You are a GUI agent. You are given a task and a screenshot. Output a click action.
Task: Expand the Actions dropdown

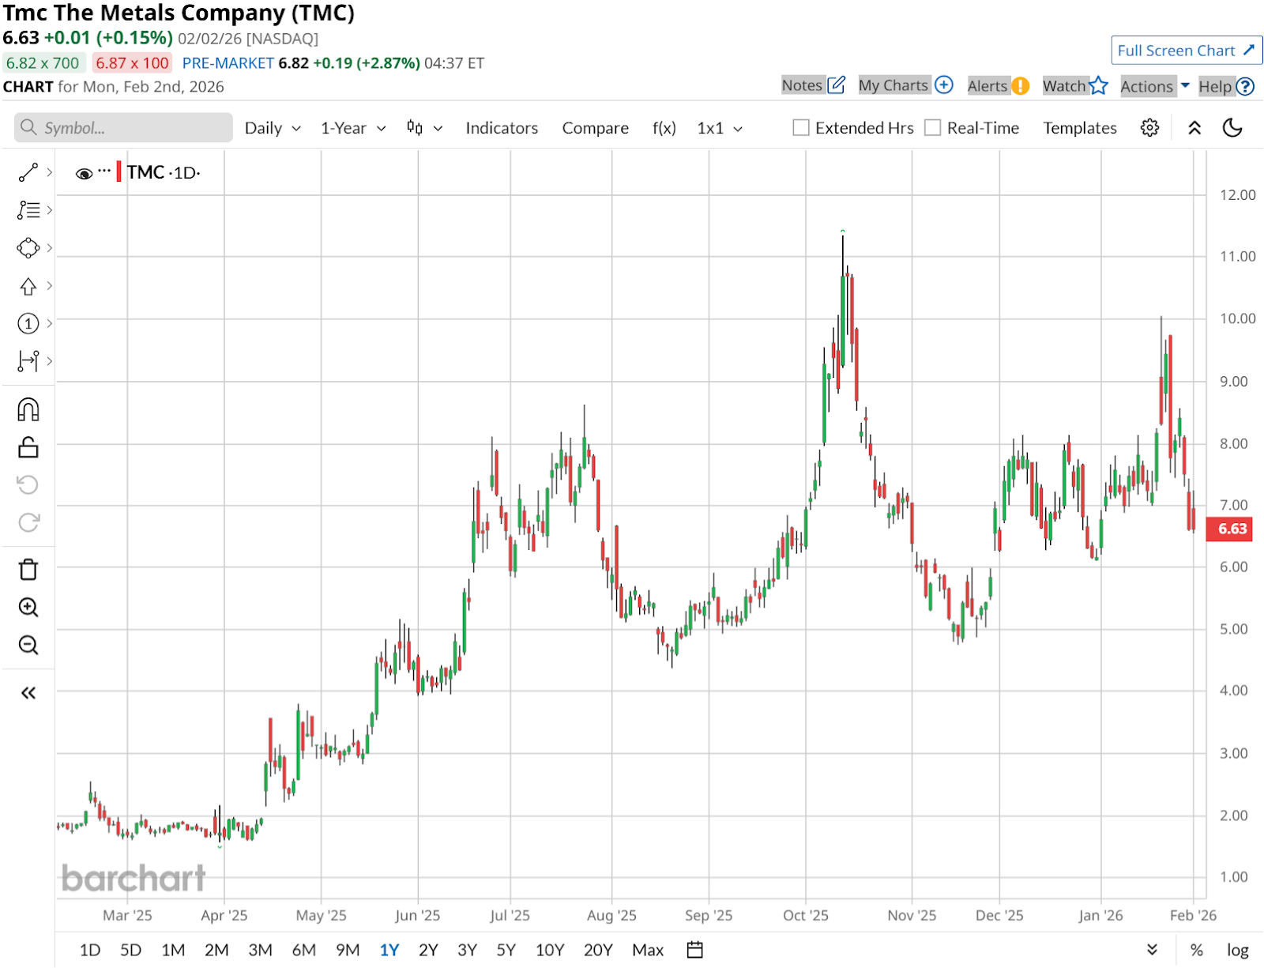1155,86
